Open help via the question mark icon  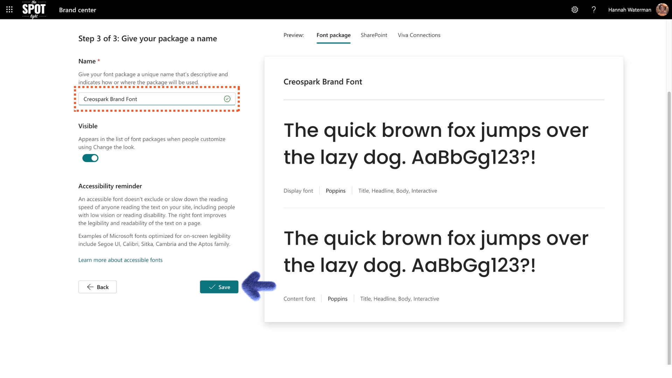(594, 9)
